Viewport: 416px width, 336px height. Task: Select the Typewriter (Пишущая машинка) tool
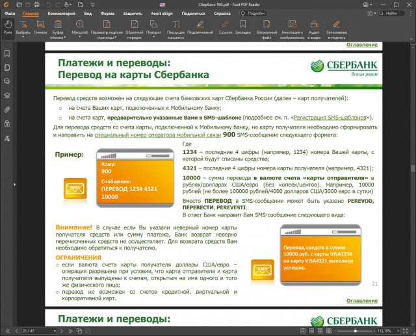point(175,29)
